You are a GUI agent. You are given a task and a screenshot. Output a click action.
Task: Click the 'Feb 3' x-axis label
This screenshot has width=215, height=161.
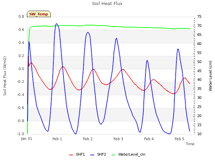tap(118, 139)
